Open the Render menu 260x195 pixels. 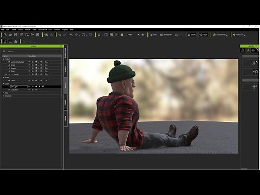click(28, 30)
